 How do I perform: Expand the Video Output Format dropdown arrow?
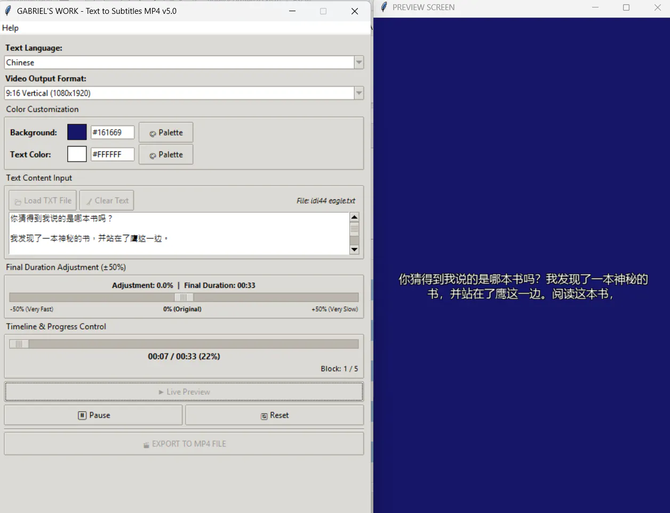pyautogui.click(x=359, y=93)
